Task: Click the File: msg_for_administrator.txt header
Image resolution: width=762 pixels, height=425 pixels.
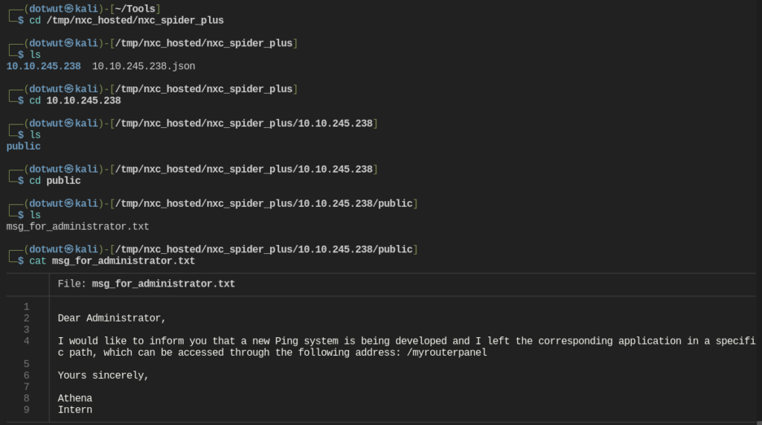Action: tap(146, 284)
